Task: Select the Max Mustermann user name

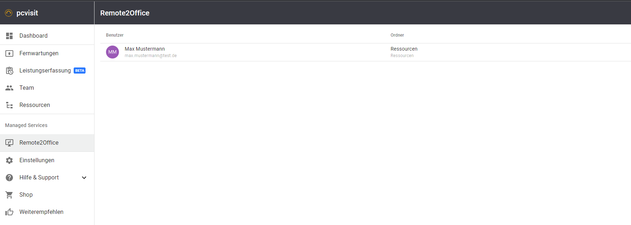Action: 144,49
